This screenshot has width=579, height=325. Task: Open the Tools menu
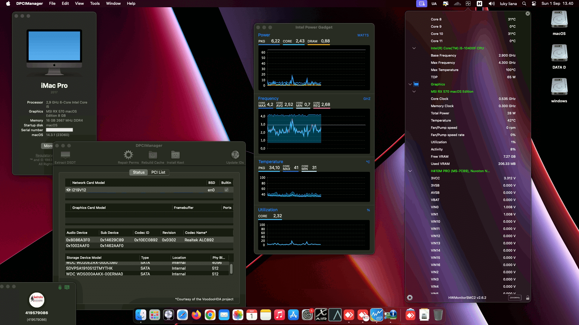click(95, 3)
